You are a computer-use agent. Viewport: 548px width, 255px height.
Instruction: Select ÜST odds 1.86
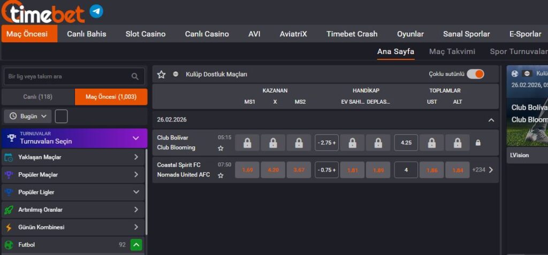(x=432, y=170)
